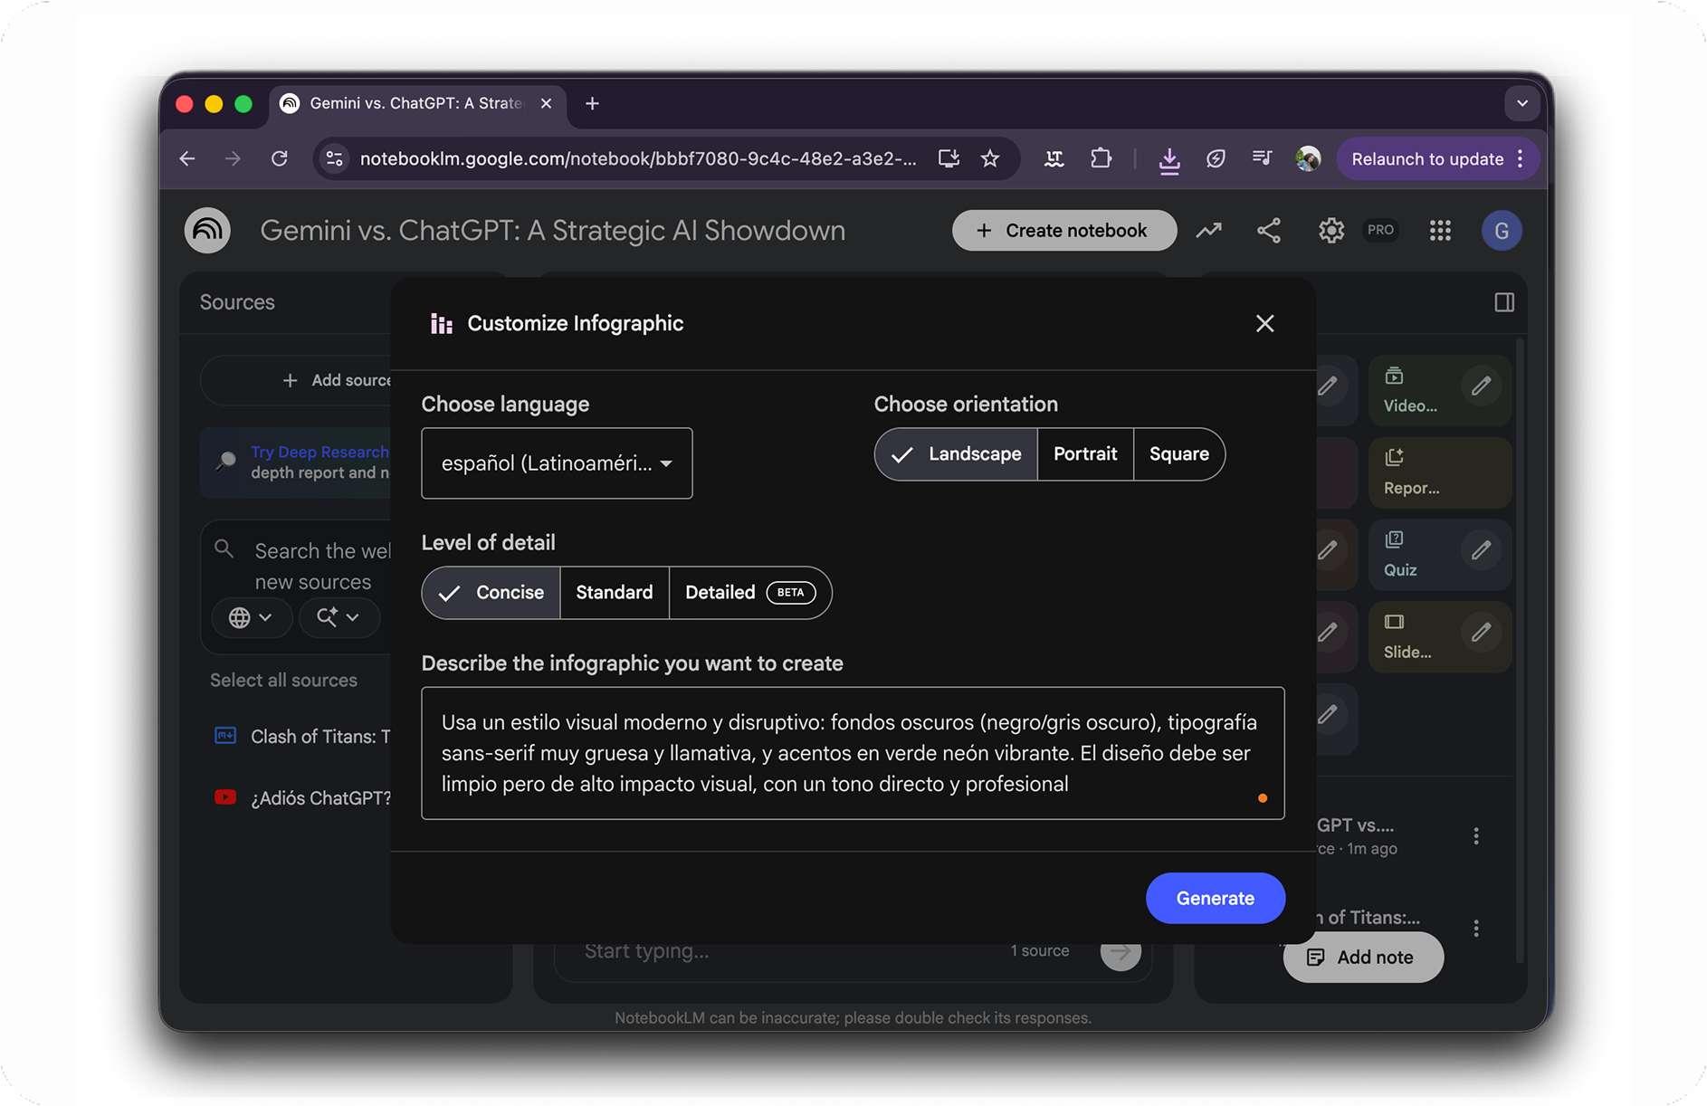This screenshot has width=1707, height=1106.
Task: Click Relaunch to update
Action: (1427, 159)
